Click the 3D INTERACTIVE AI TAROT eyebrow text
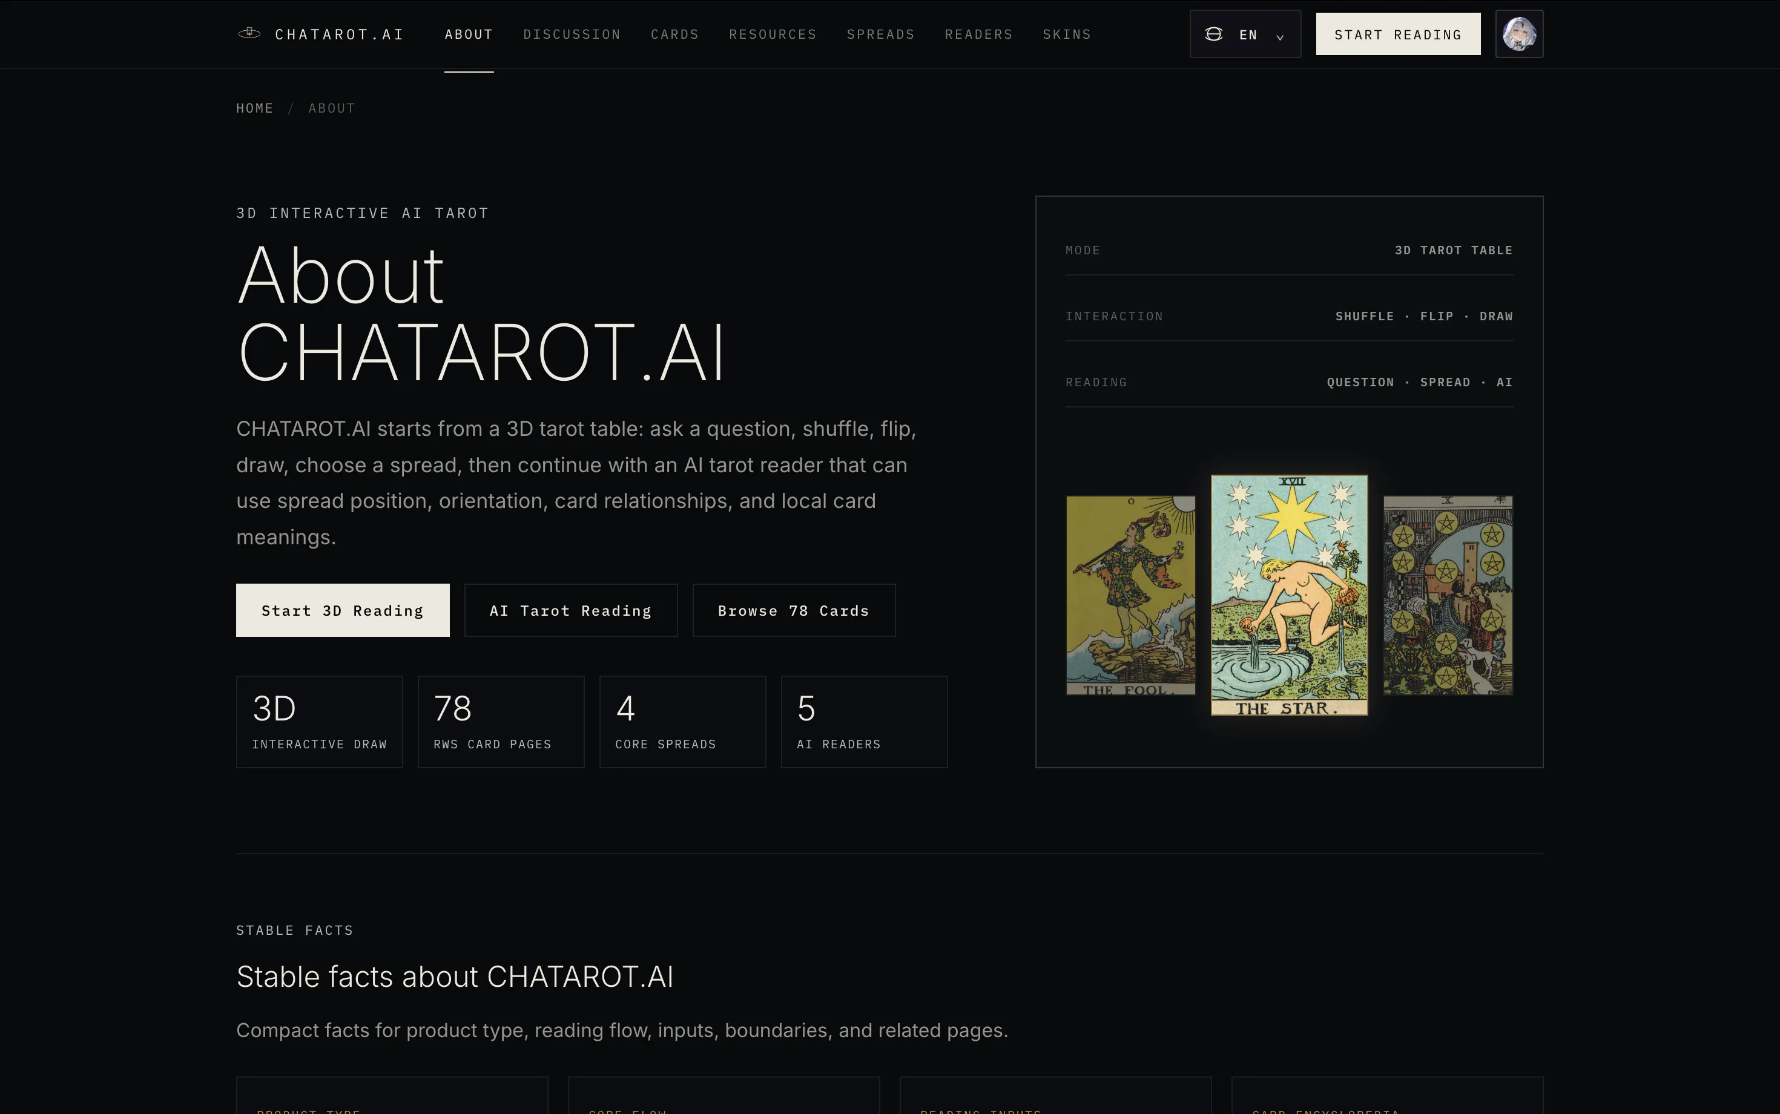 coord(363,213)
